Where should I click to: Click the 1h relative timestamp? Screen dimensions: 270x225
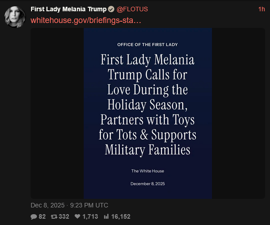pos(261,9)
